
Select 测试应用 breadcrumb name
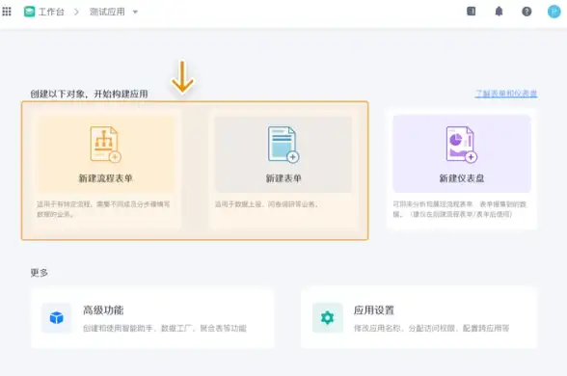pos(107,12)
